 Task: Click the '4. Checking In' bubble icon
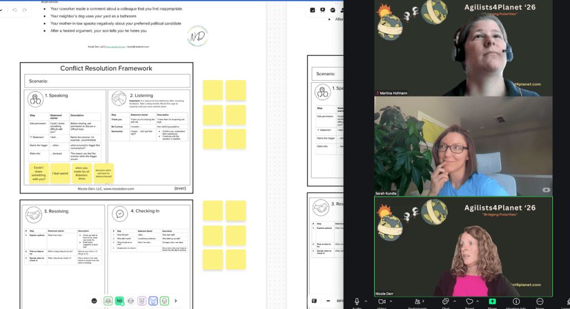tap(120, 214)
